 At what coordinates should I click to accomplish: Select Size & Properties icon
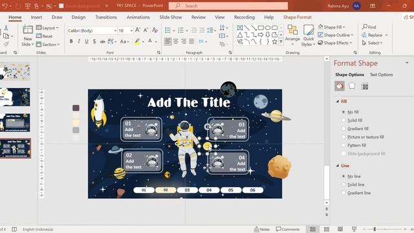[x=365, y=86]
